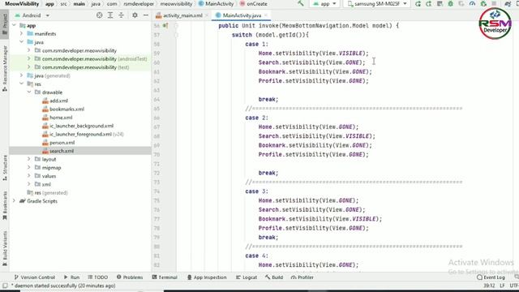Open the Project tool window tab

(x=5, y=24)
